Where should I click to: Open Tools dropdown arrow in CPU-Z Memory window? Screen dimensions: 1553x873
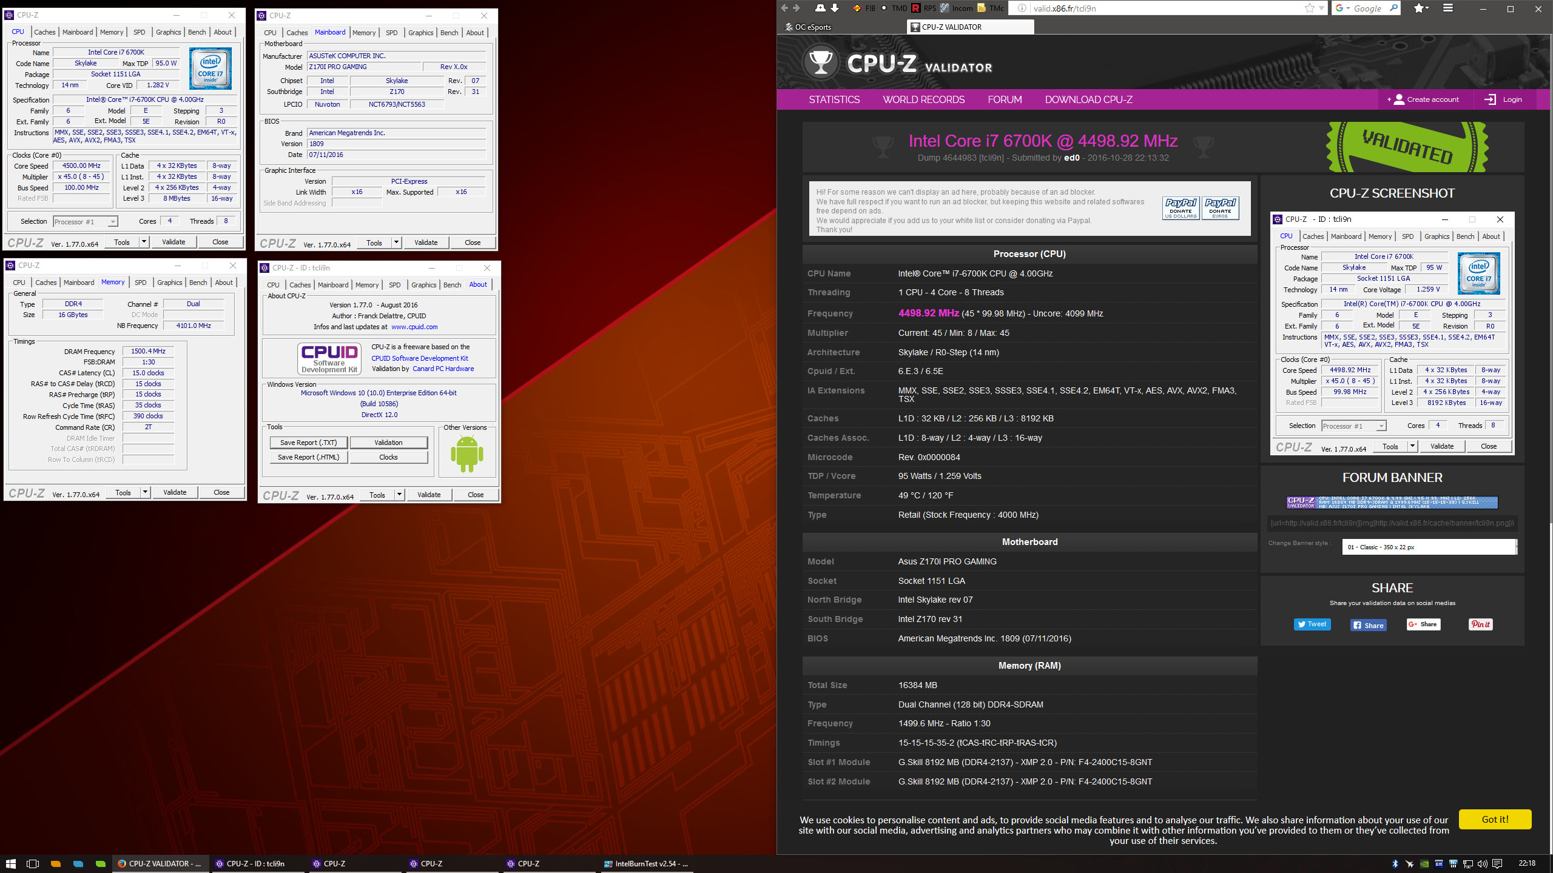tap(145, 492)
